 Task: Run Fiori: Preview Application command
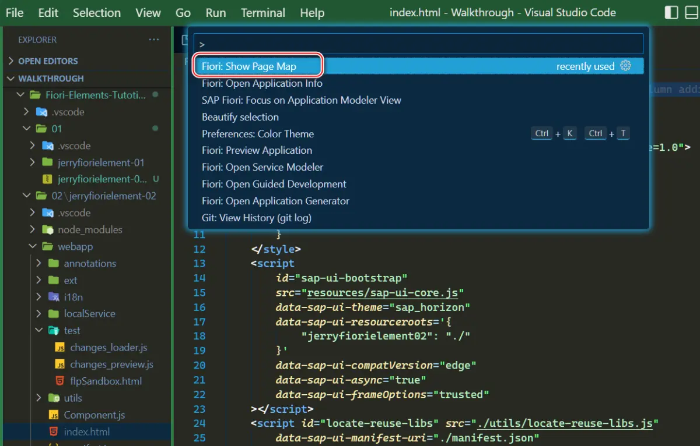pyautogui.click(x=418, y=150)
